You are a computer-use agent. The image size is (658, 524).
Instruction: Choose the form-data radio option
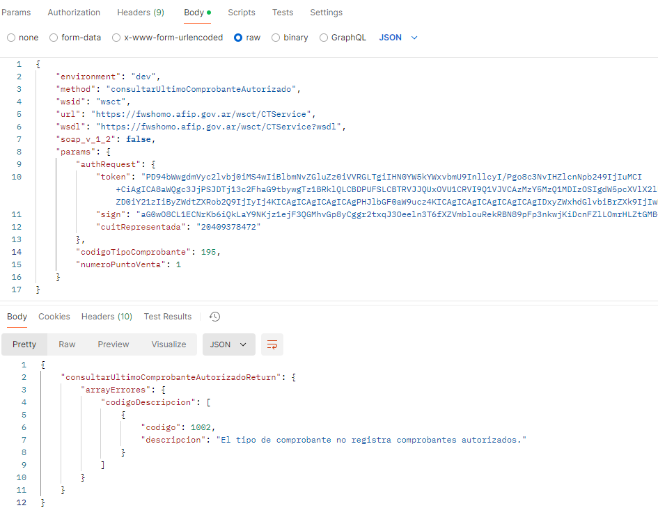(54, 38)
